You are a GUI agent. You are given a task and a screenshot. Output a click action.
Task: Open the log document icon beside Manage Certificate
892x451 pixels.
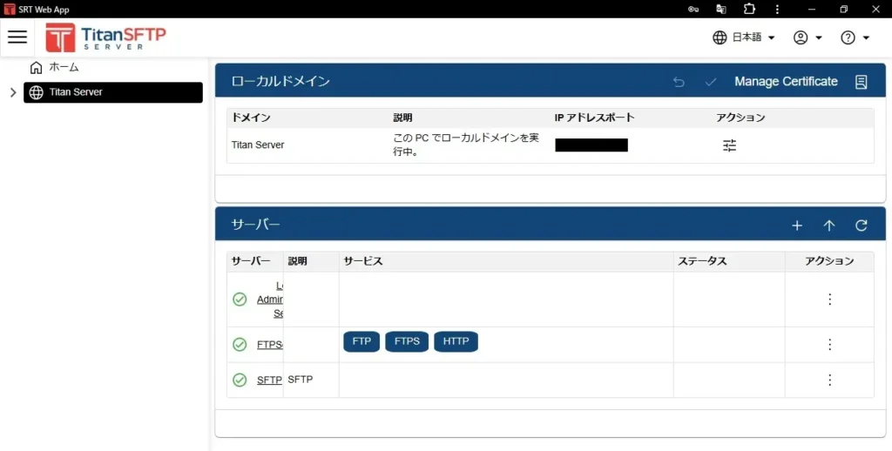861,82
